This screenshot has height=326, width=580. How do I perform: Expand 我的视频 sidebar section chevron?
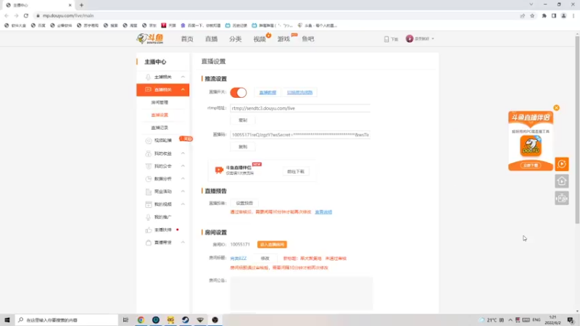pyautogui.click(x=183, y=204)
